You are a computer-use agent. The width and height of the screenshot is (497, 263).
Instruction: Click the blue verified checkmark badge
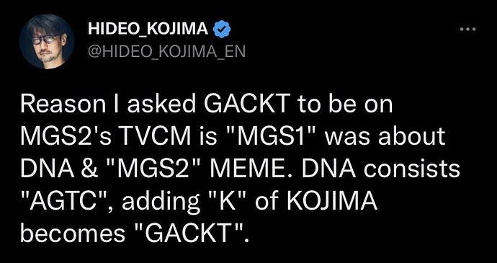tap(222, 30)
